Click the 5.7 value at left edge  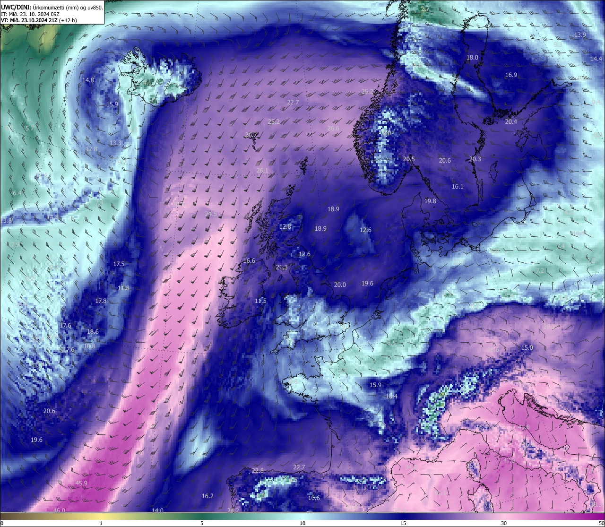coord(30,129)
